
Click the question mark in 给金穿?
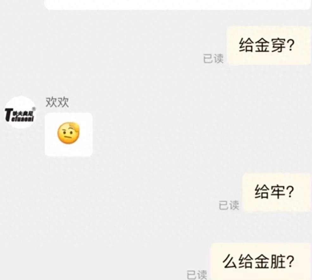click(290, 45)
